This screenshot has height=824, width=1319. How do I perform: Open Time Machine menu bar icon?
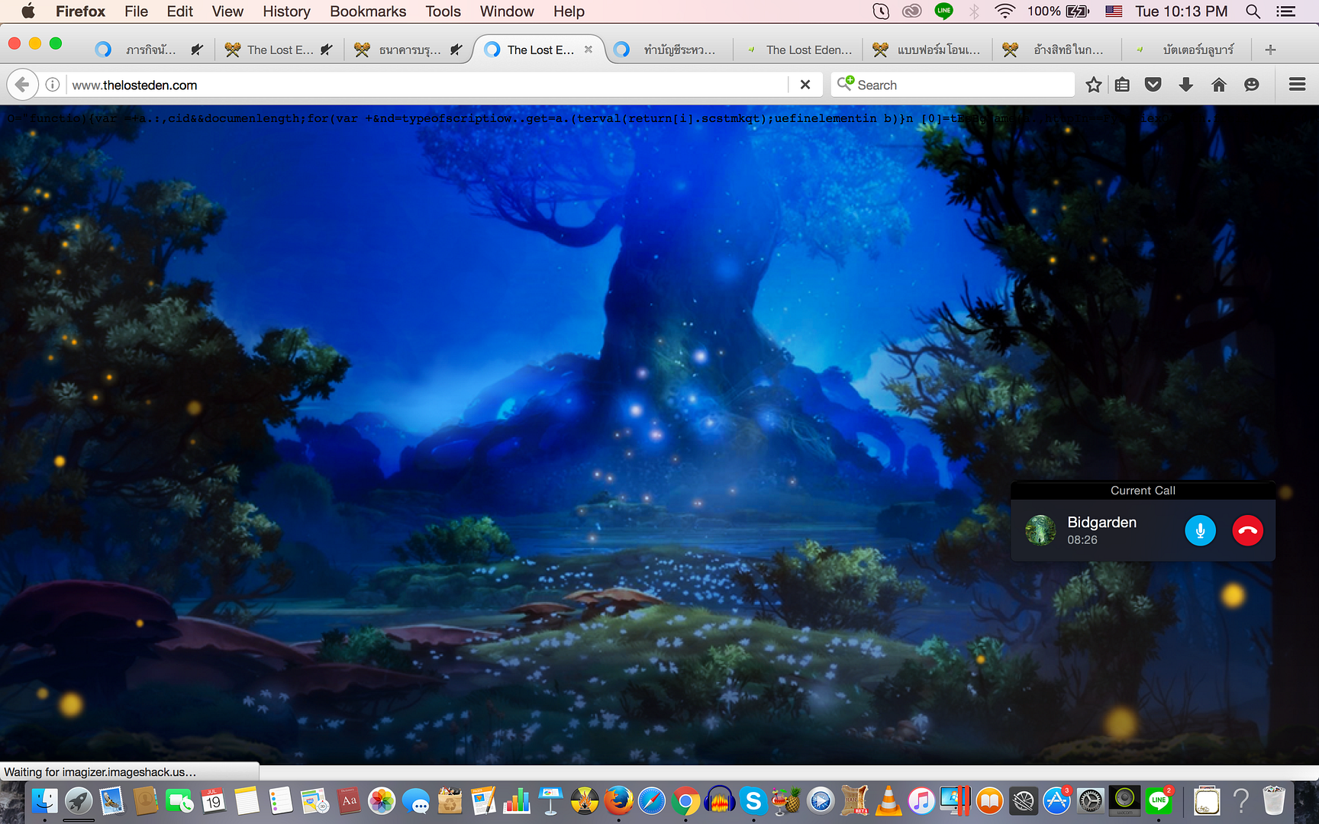point(881,11)
